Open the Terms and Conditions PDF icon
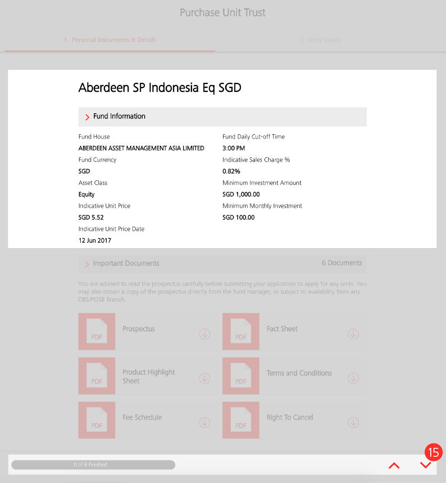446x483 pixels. pyautogui.click(x=241, y=376)
